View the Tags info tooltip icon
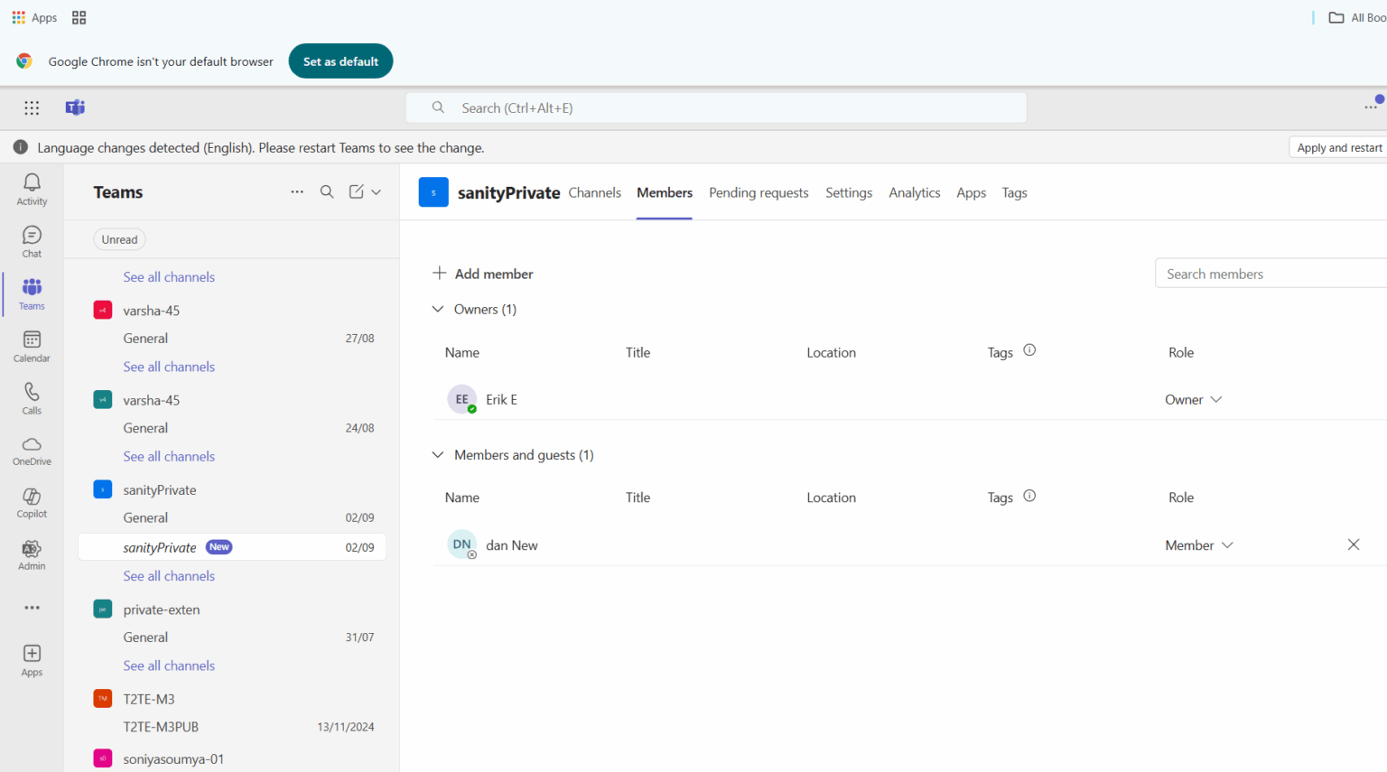 click(1029, 349)
